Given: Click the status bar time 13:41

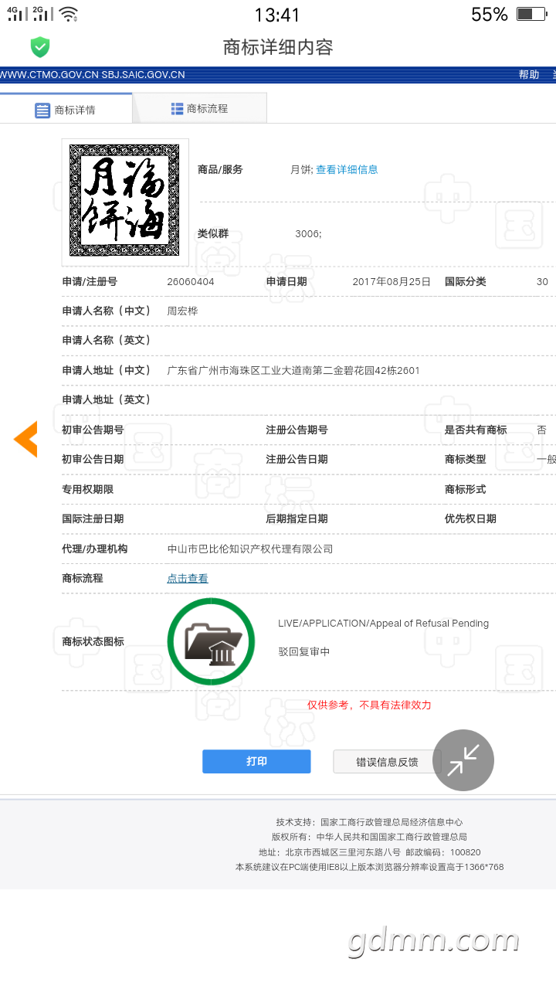Looking at the screenshot, I should [x=277, y=14].
